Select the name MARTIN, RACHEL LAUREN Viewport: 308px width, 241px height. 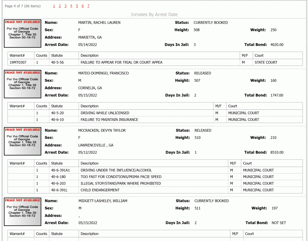coord(99,23)
